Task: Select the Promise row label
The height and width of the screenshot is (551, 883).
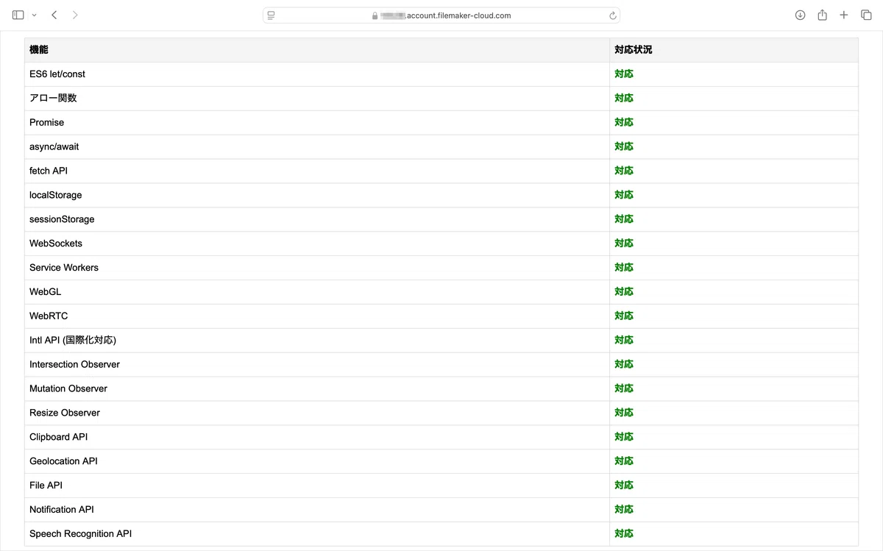Action: (47, 122)
